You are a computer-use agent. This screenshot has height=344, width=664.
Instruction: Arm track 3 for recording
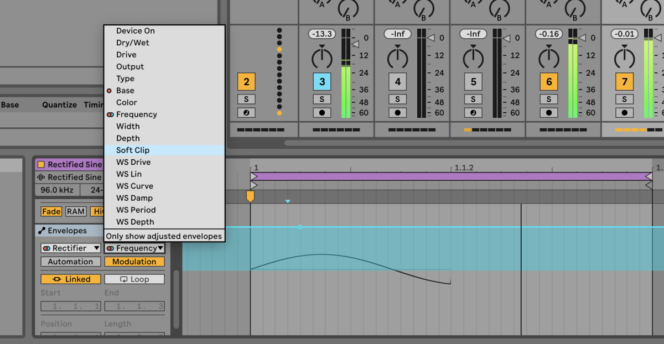[x=322, y=112]
